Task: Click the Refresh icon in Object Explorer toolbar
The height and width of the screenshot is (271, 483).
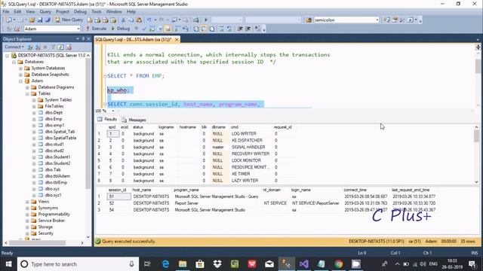Action: pos(60,47)
